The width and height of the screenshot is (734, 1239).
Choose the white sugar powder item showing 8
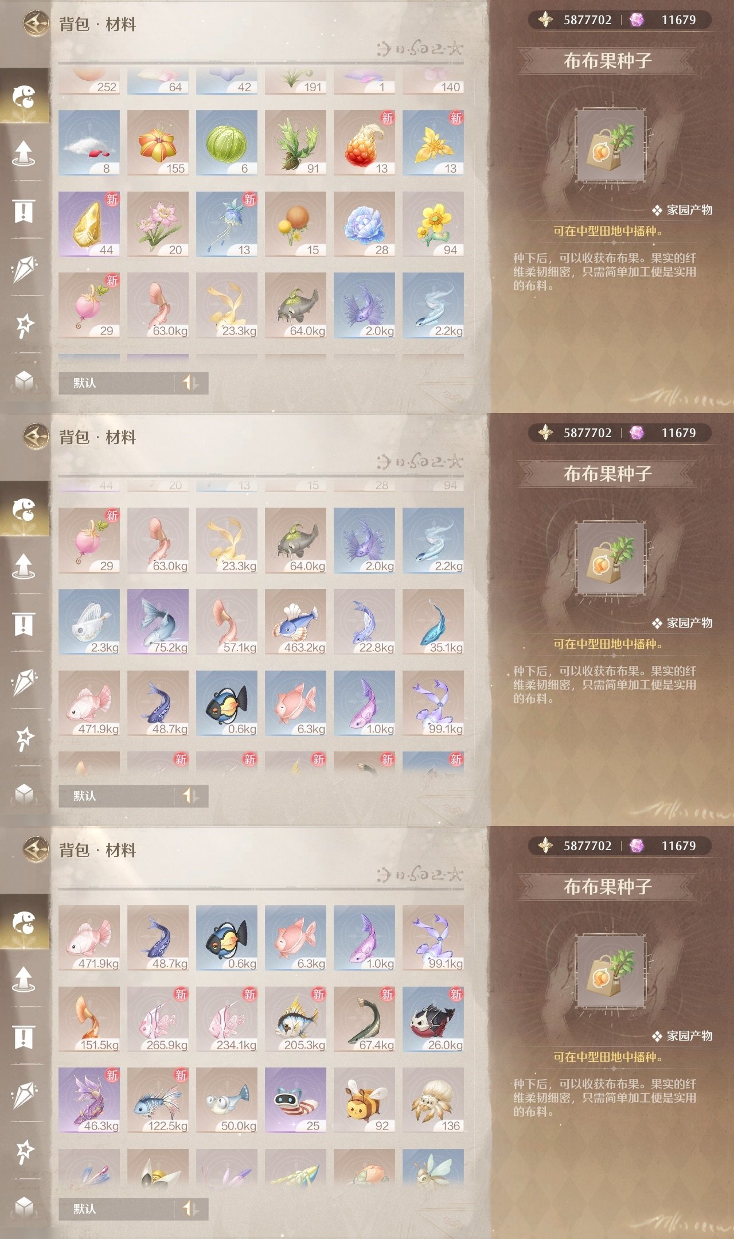coord(89,143)
